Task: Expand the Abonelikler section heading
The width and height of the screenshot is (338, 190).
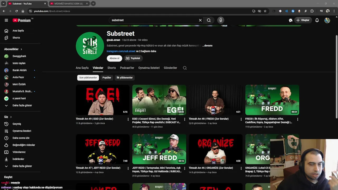Action: point(13,49)
